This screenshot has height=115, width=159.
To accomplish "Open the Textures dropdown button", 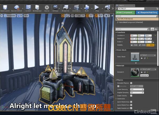I will tap(144, 76).
